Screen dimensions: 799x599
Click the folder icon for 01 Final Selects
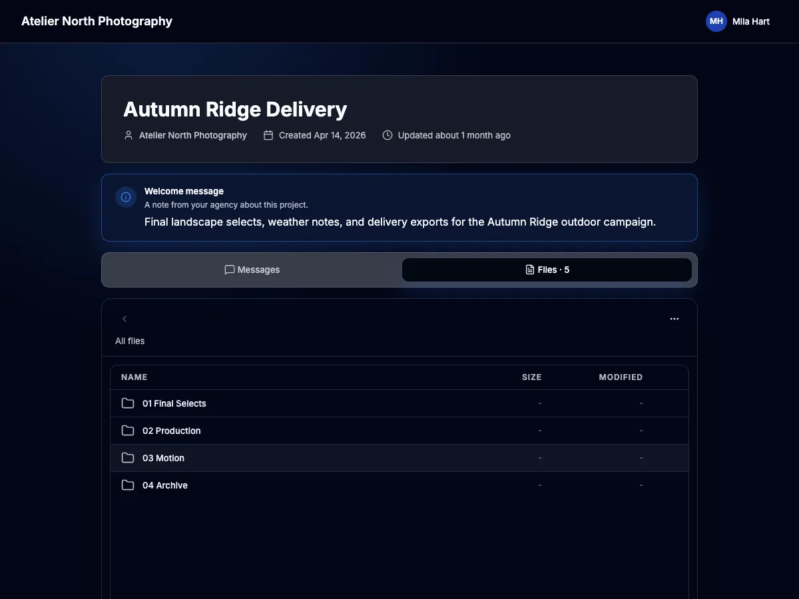click(x=128, y=403)
